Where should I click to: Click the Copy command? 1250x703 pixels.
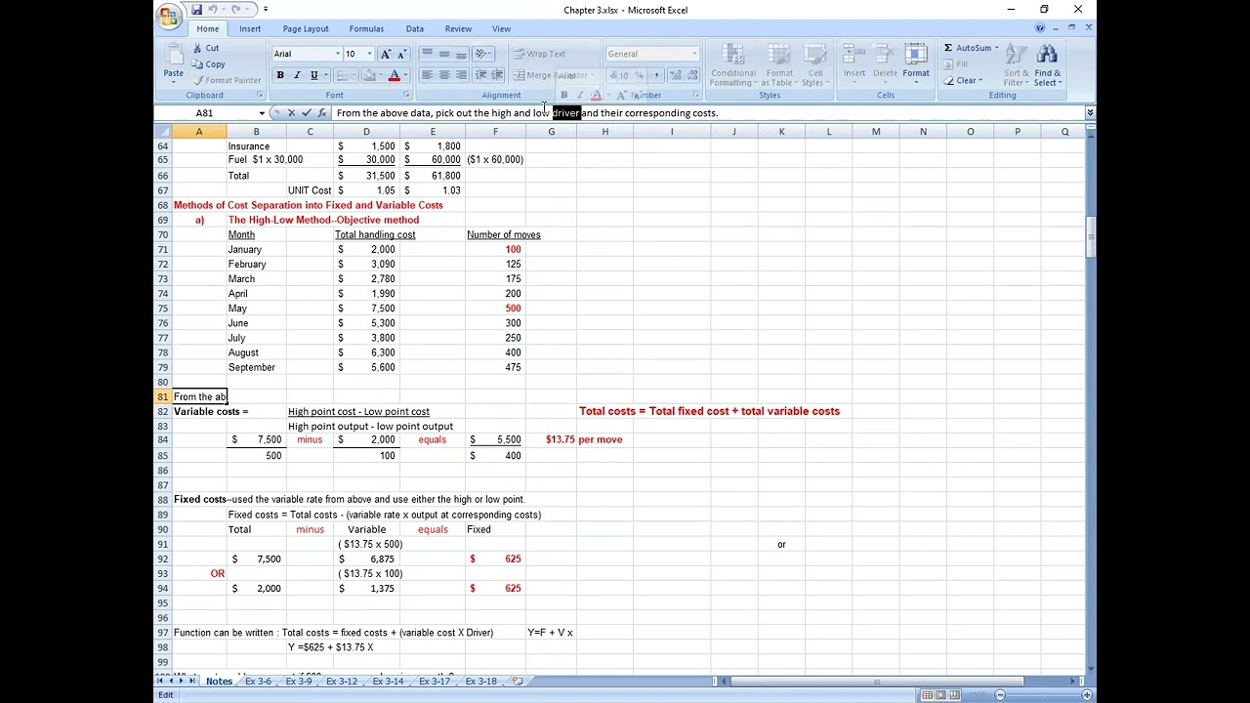coord(208,64)
